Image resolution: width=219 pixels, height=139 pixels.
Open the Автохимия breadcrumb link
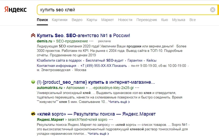point(76,88)
